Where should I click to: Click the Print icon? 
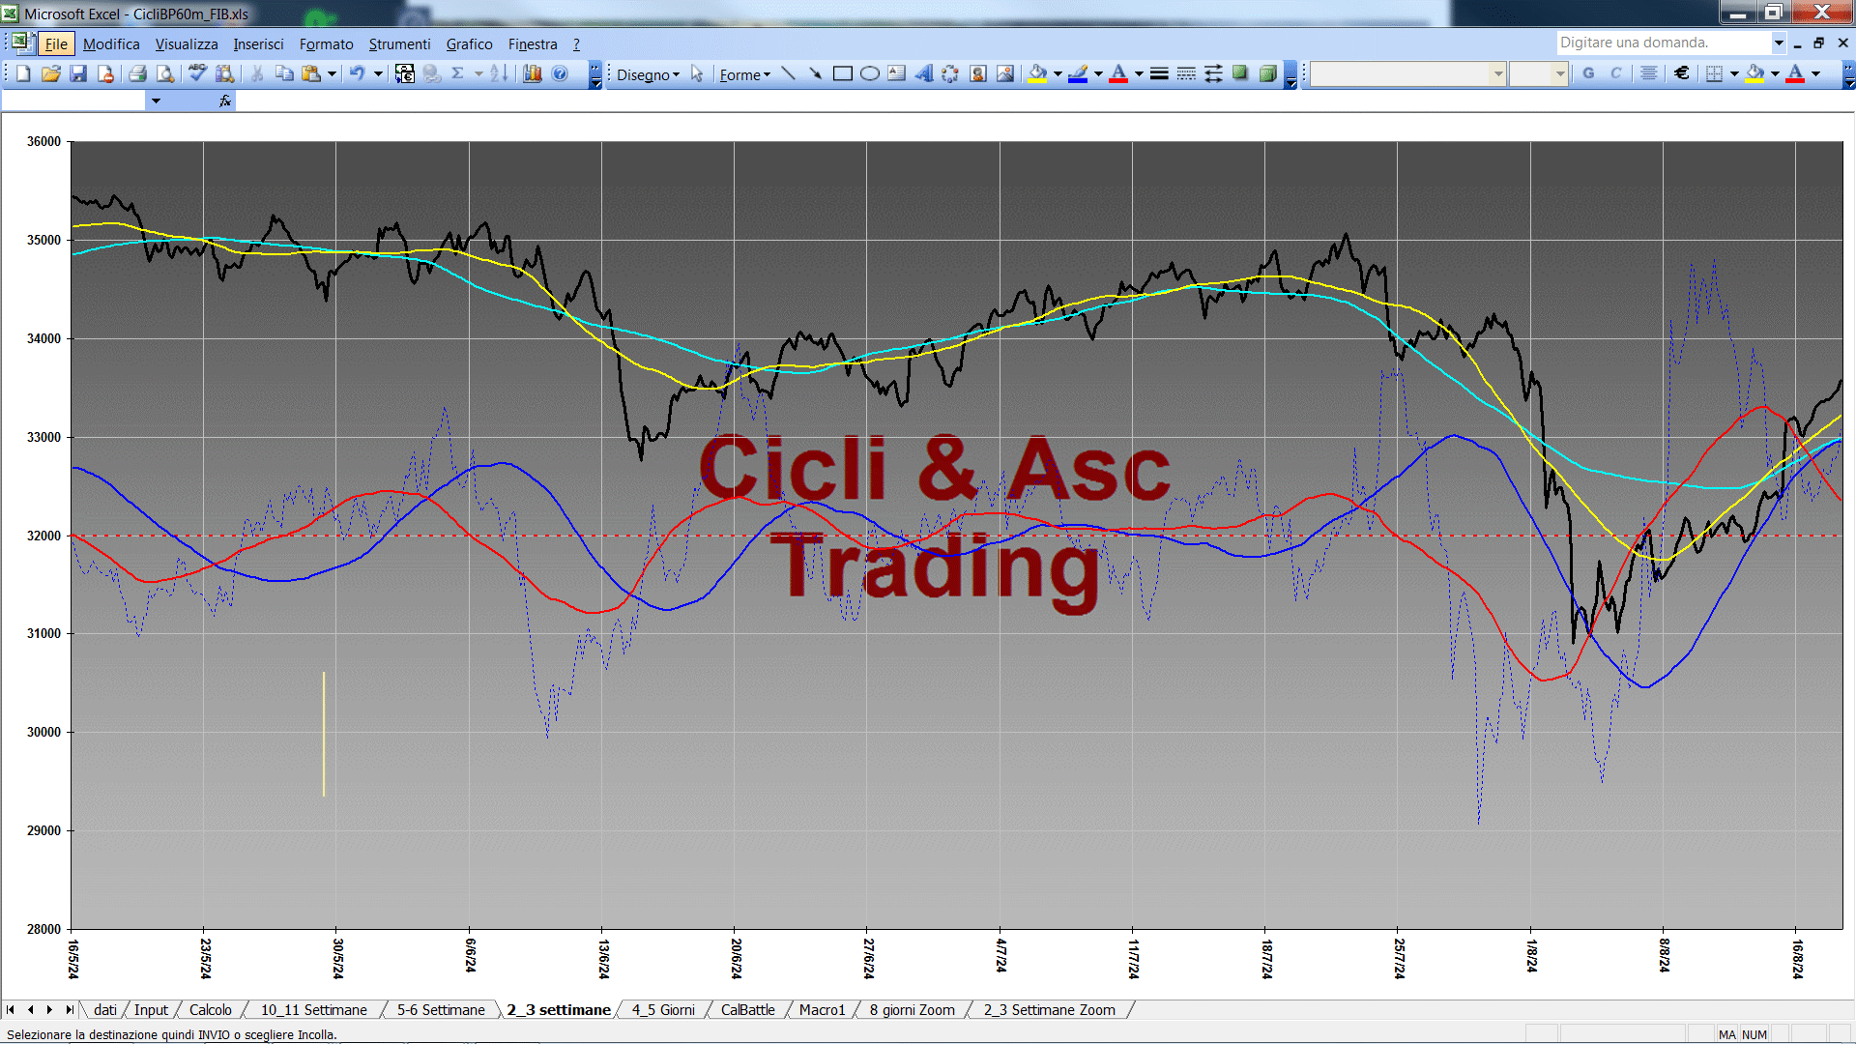(137, 73)
